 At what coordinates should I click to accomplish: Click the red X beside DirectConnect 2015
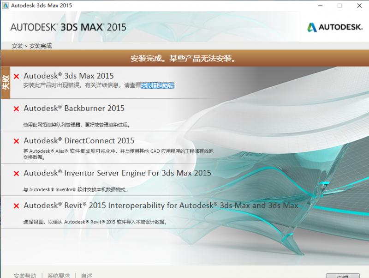(16, 141)
